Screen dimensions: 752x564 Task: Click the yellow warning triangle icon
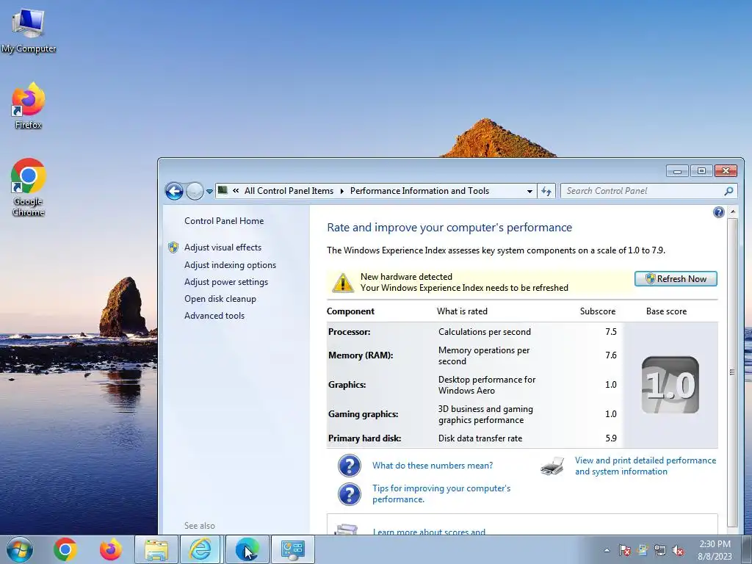pos(343,283)
